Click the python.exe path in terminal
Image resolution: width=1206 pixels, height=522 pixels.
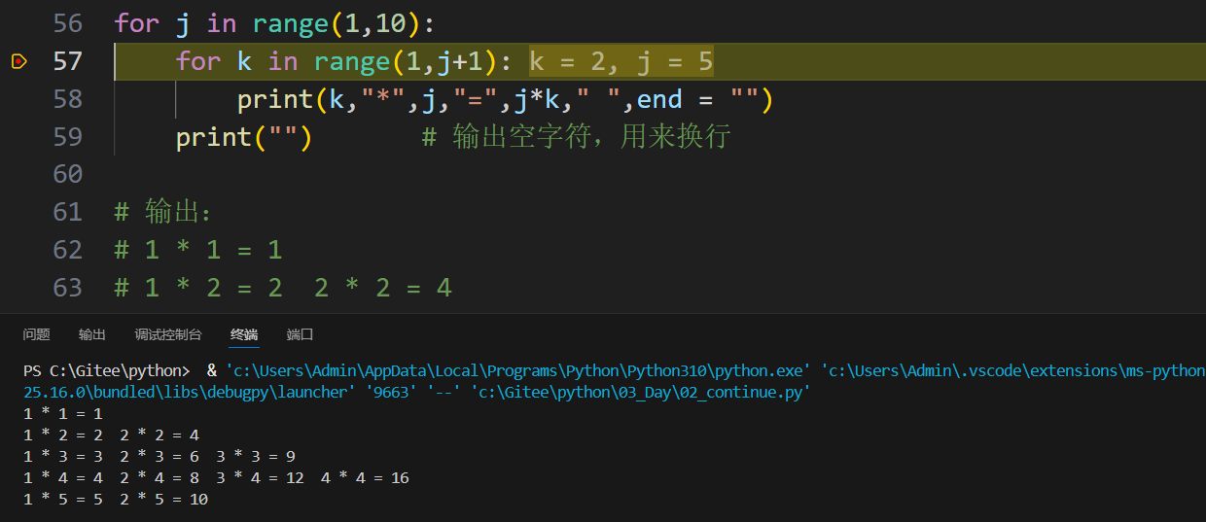(518, 370)
